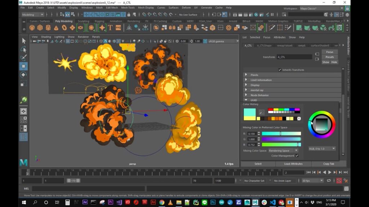Screen dimensions: 369x207
Task: Select the eyedropper icon in Color History
Action: [x=262, y=113]
